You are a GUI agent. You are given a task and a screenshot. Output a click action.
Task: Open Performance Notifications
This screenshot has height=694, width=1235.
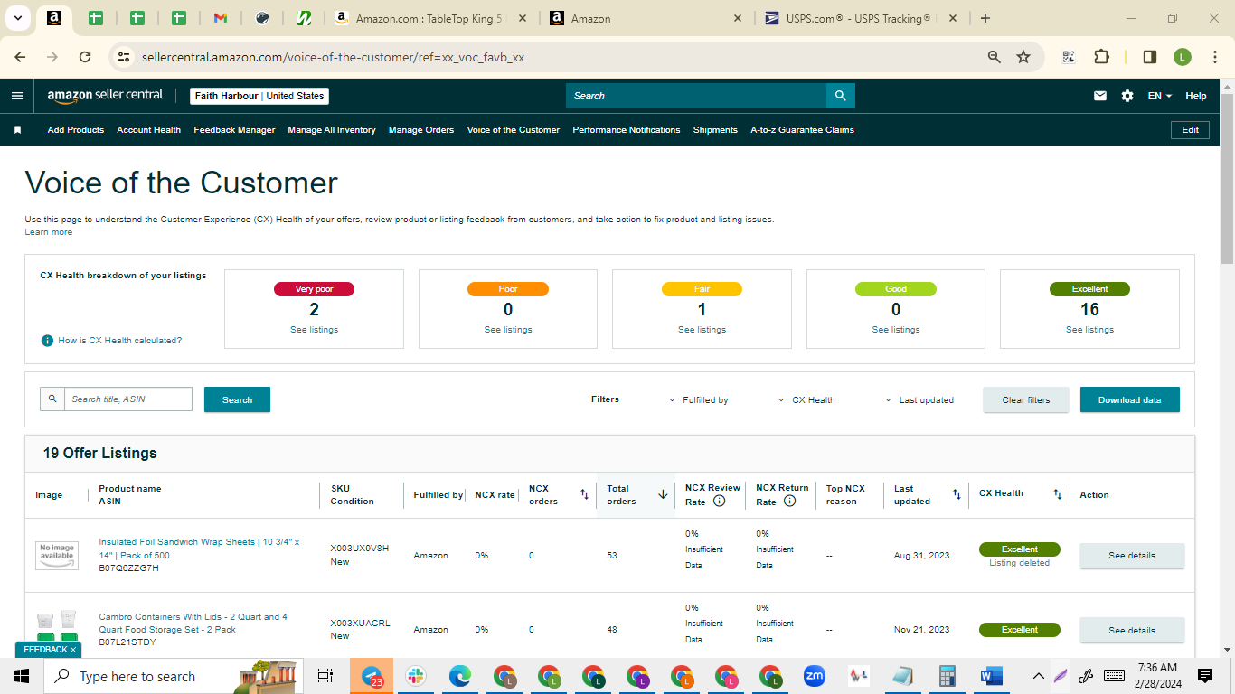627,130
